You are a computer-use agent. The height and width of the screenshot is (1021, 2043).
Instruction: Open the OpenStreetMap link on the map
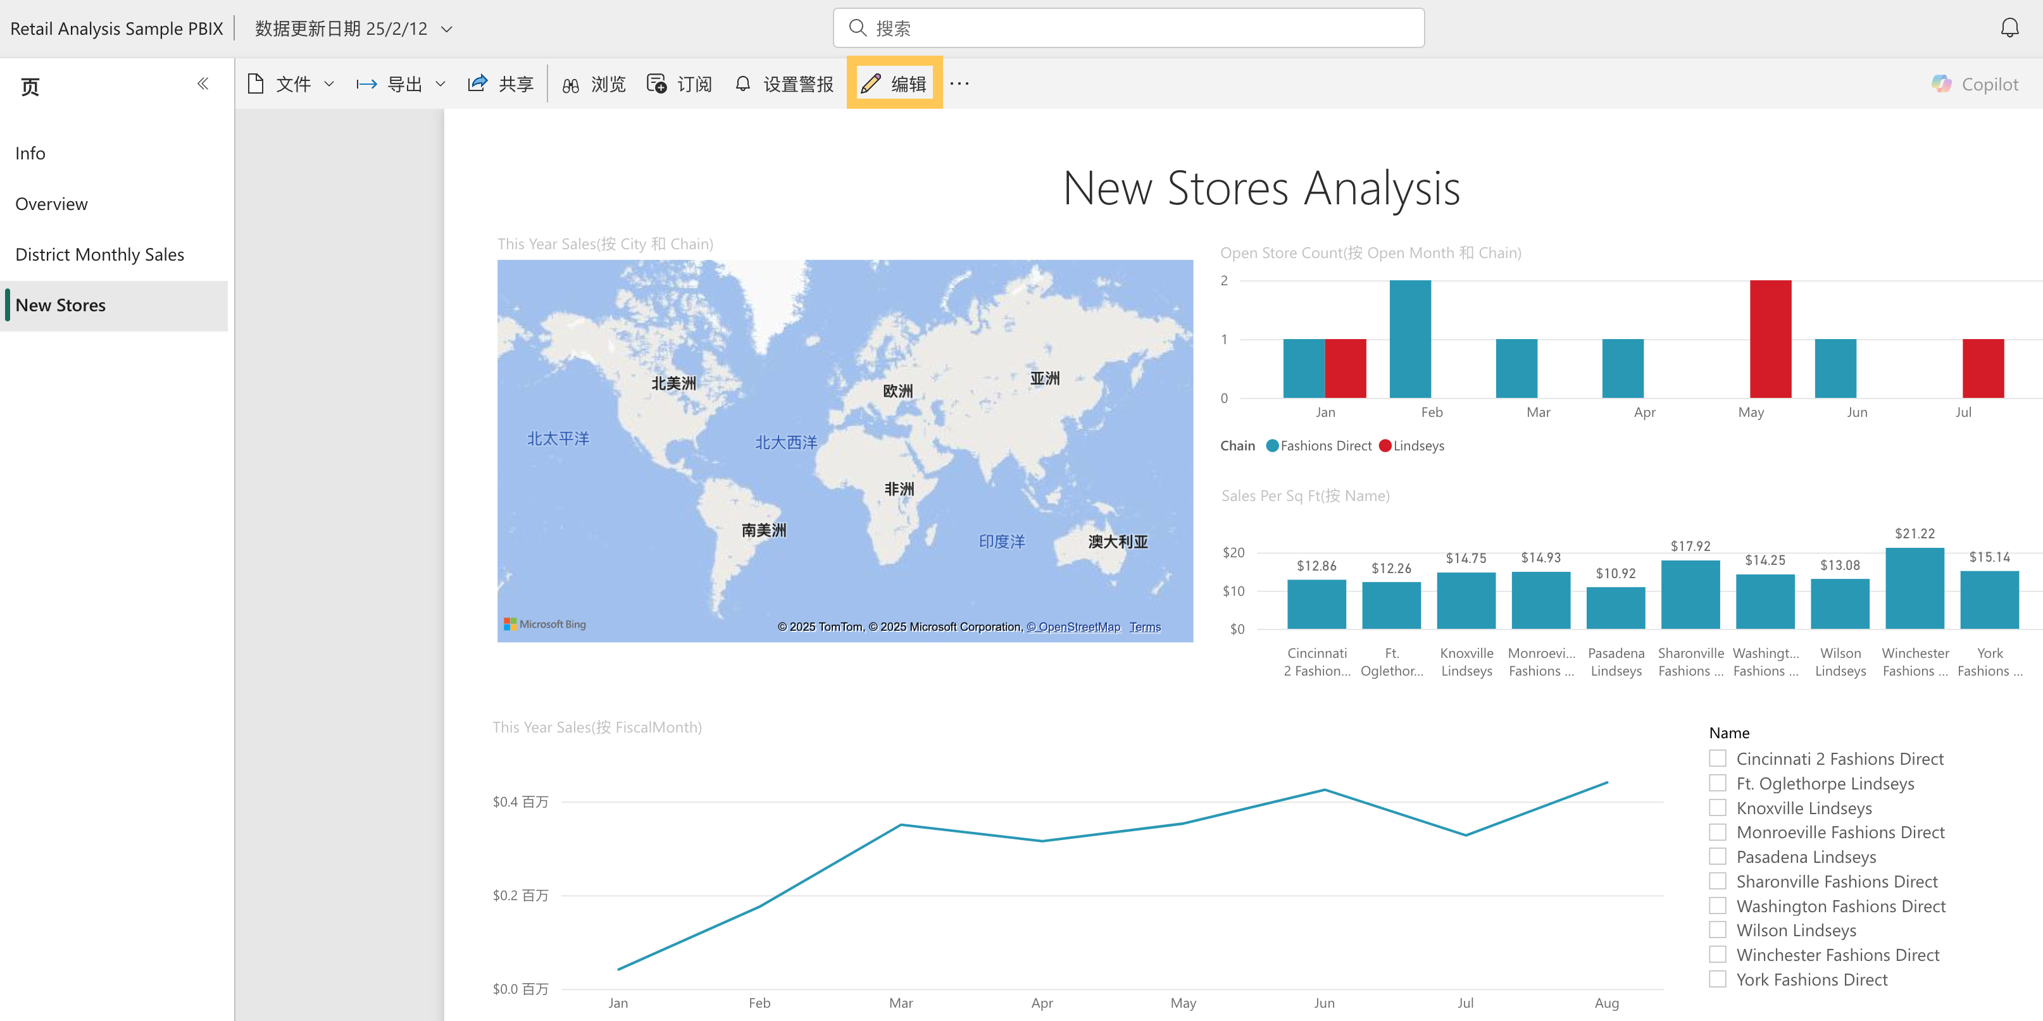pyautogui.click(x=1075, y=626)
